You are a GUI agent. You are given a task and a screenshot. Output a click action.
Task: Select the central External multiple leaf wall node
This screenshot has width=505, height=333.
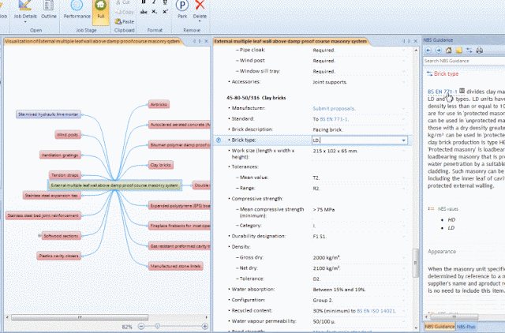click(114, 185)
